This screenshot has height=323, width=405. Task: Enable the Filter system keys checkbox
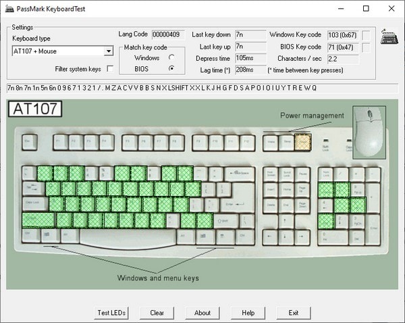[x=110, y=69]
